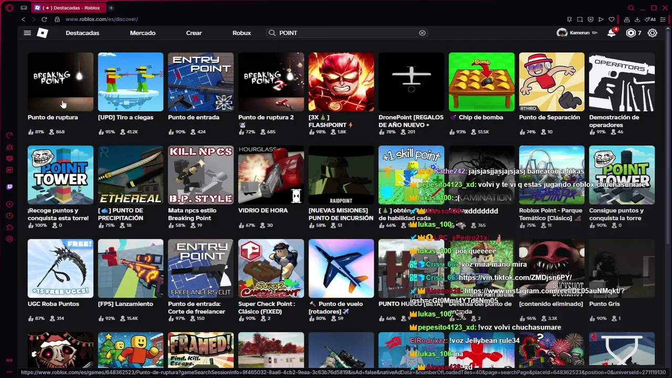Reload the current Roblox page
The image size is (672, 378).
coord(44,19)
